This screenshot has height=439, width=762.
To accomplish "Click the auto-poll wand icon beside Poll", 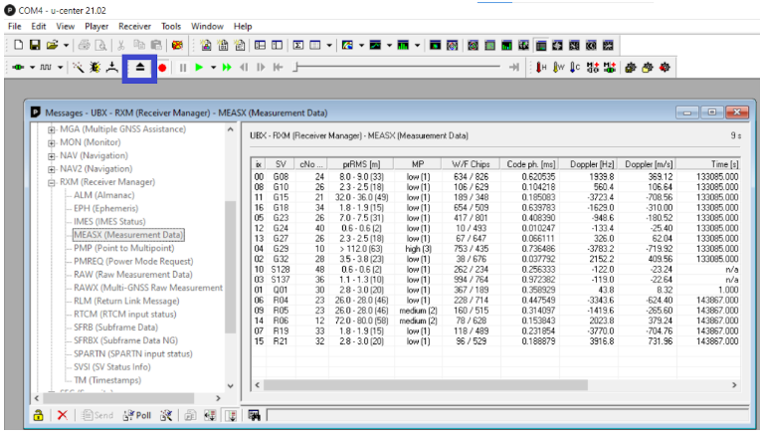I will pos(166,415).
